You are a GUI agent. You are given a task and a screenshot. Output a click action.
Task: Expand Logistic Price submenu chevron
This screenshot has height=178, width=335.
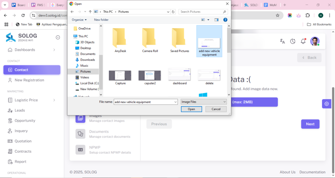(54, 100)
